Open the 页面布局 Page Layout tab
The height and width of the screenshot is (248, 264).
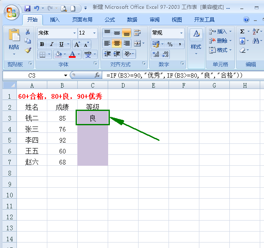click(x=82, y=20)
